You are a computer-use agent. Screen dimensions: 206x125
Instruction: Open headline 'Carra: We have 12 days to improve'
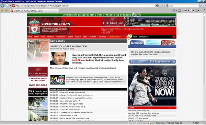(x=77, y=95)
